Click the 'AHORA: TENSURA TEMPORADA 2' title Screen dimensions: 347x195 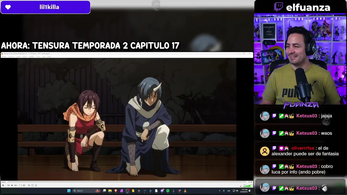90,45
